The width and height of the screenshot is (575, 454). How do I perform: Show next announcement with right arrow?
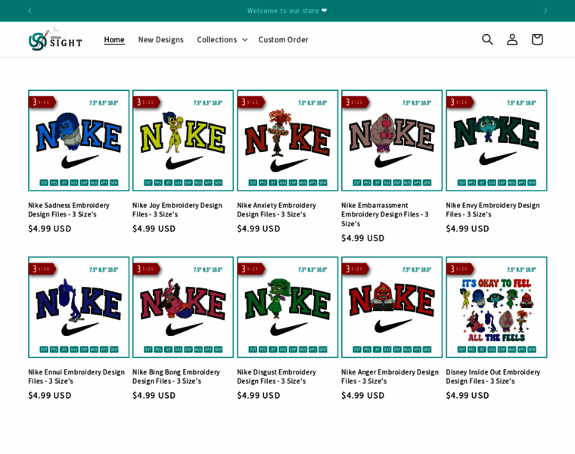click(545, 11)
